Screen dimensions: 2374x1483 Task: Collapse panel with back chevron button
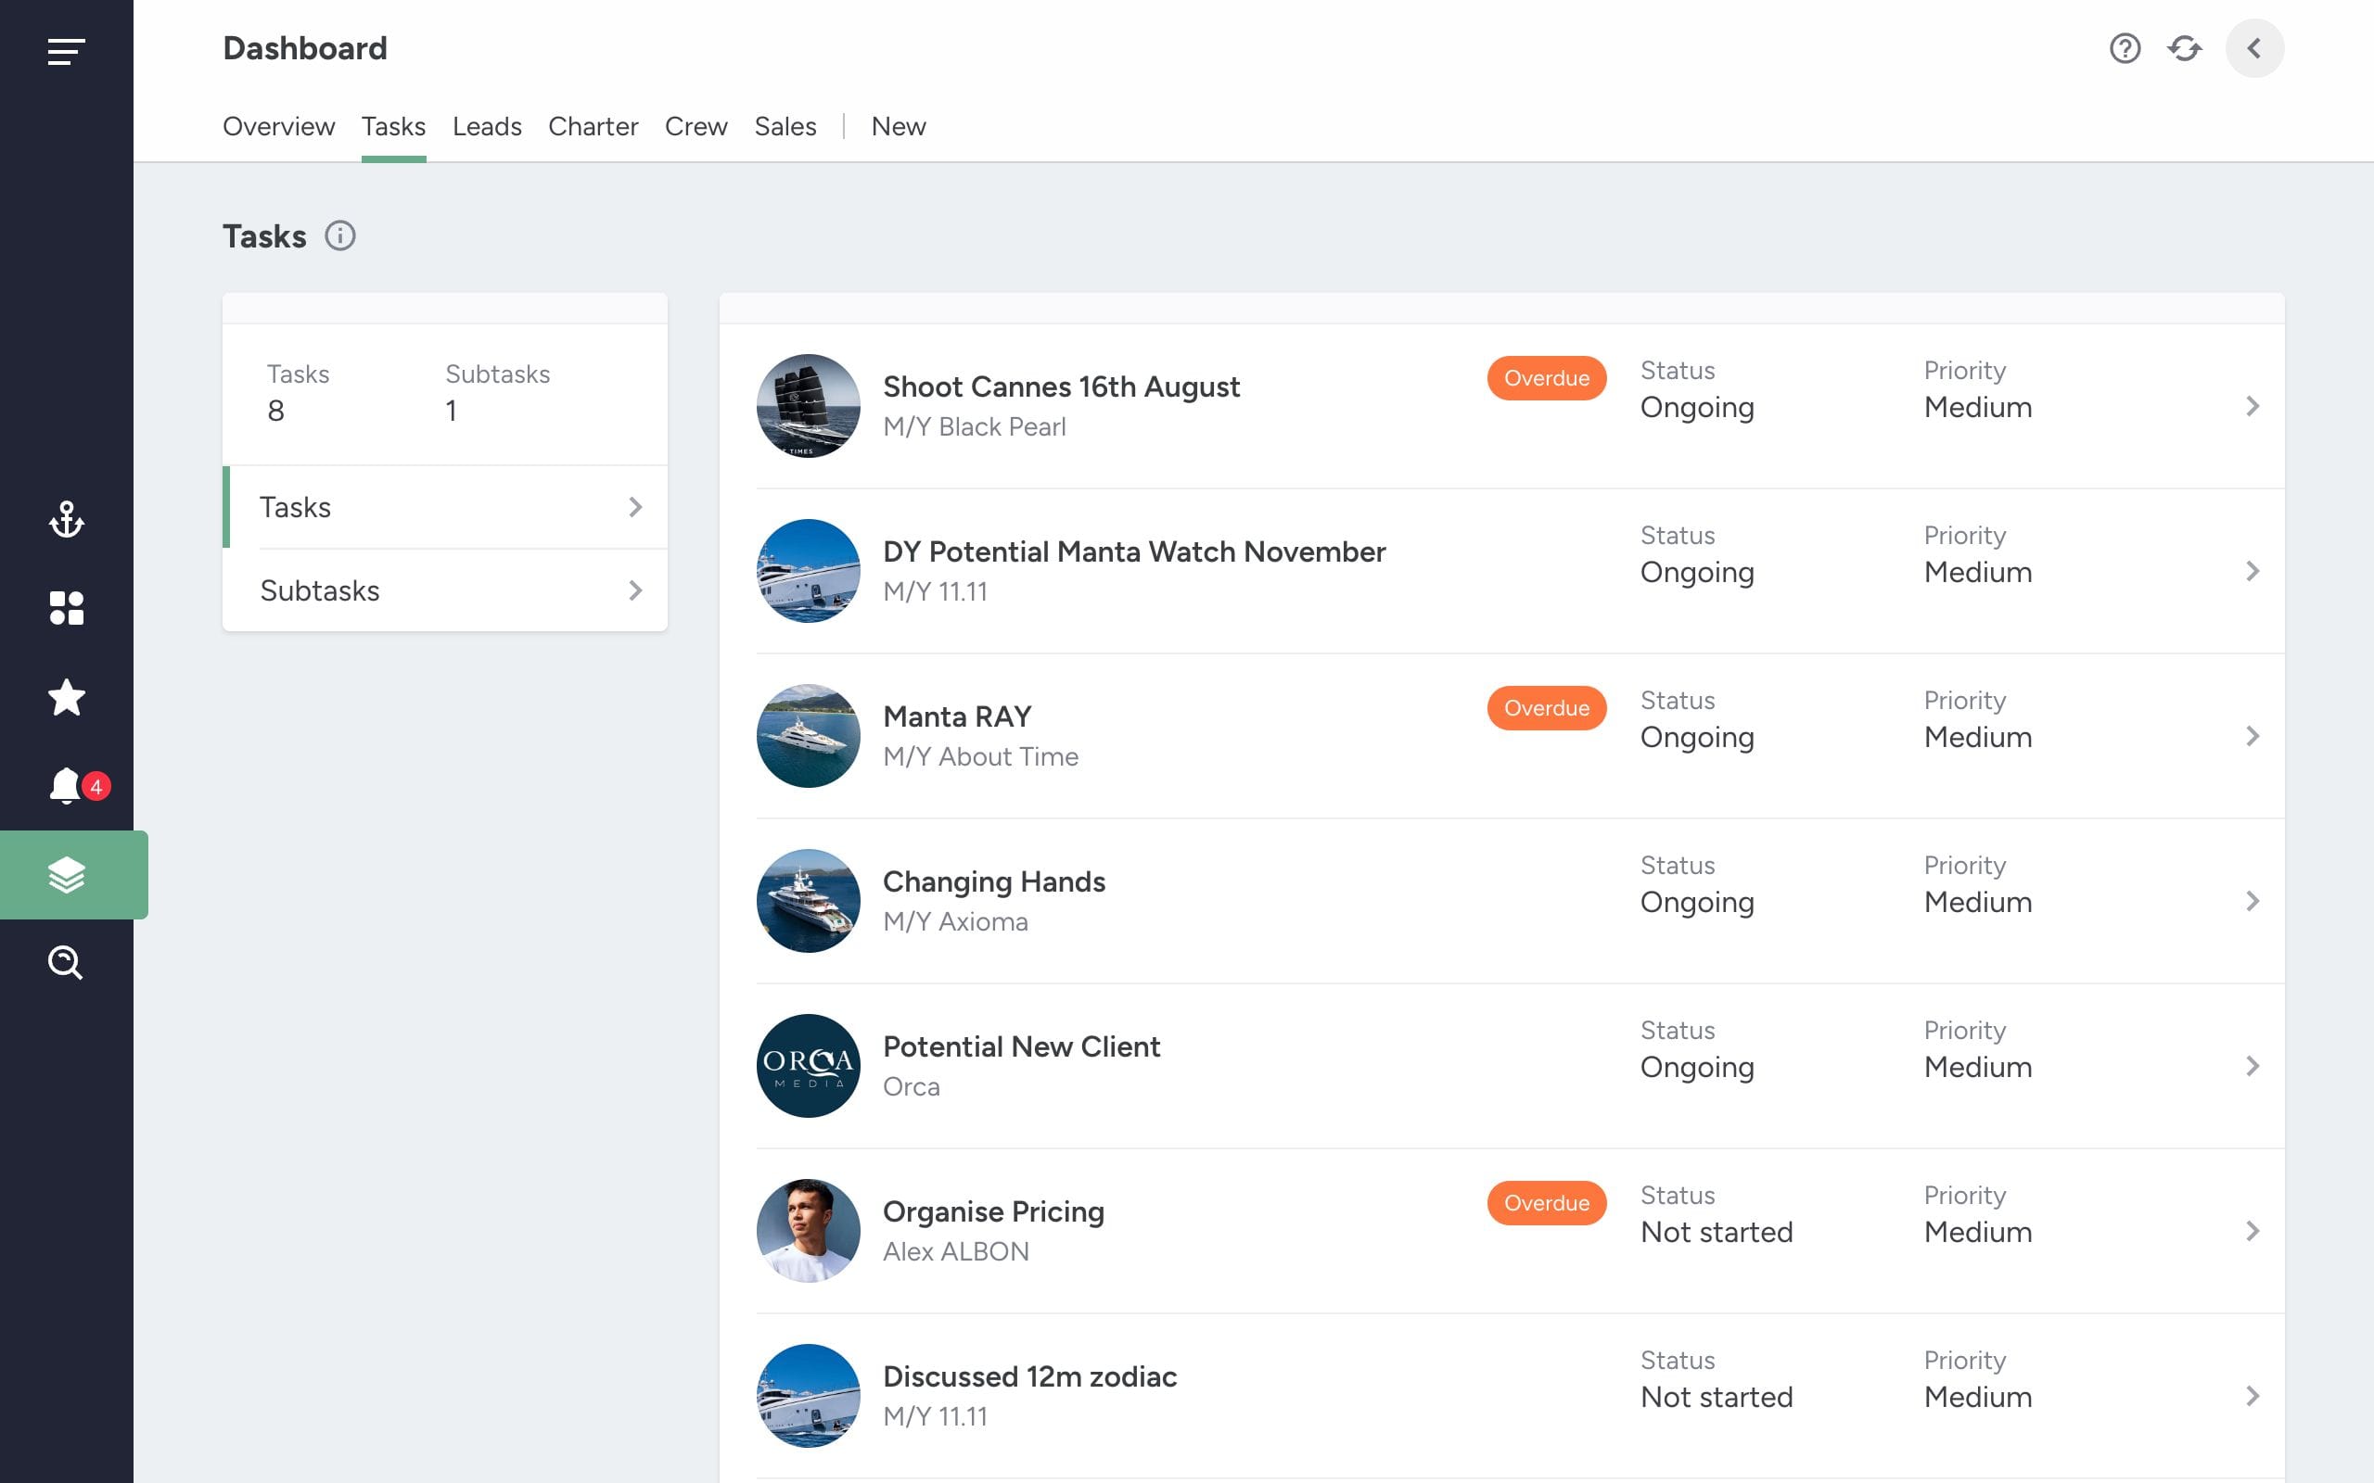point(2254,48)
